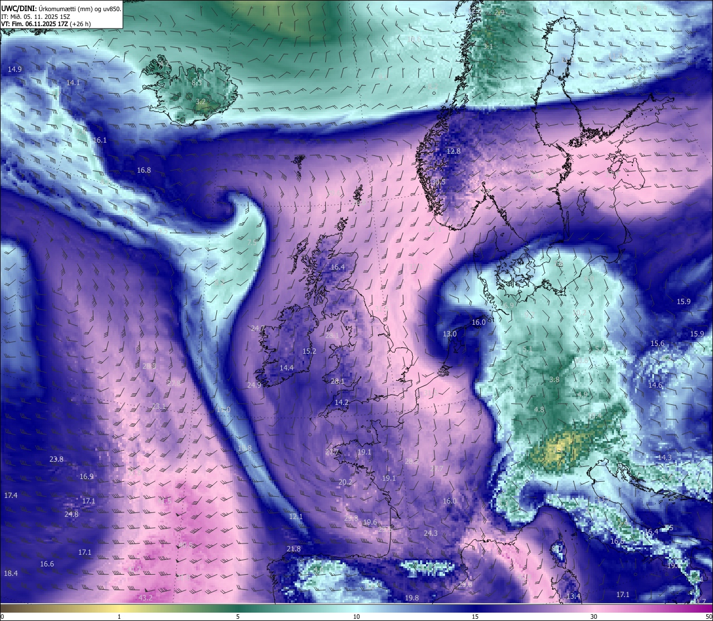
Task: Click the 16.6 value label
Action: pyautogui.click(x=47, y=564)
